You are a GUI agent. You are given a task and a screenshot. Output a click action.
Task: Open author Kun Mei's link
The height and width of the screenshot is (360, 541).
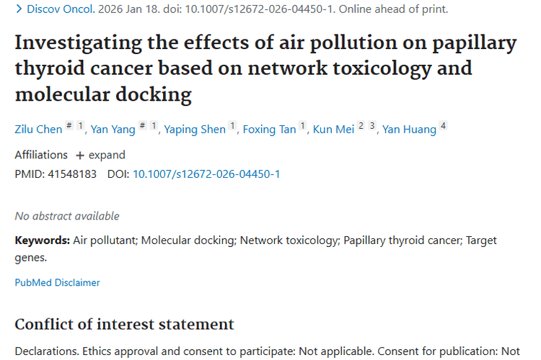(x=333, y=130)
